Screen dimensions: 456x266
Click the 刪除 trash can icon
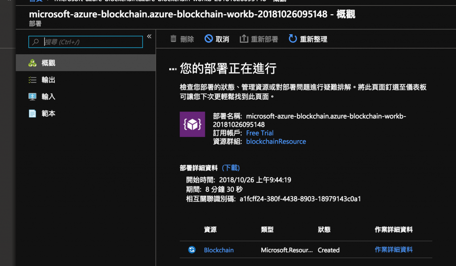pyautogui.click(x=173, y=39)
